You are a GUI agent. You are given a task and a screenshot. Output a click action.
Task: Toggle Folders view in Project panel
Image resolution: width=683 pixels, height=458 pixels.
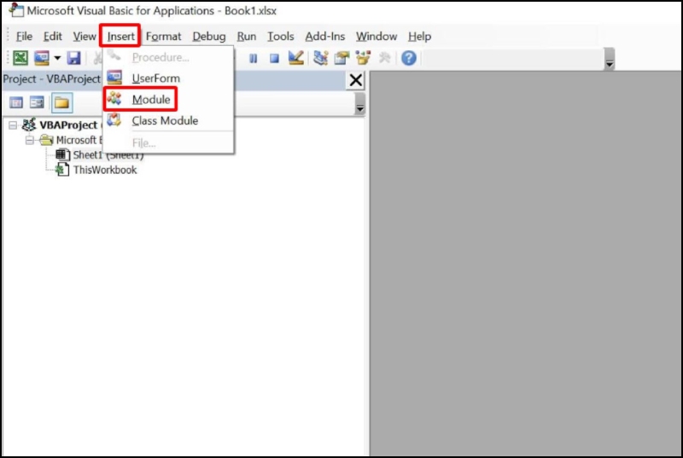61,103
